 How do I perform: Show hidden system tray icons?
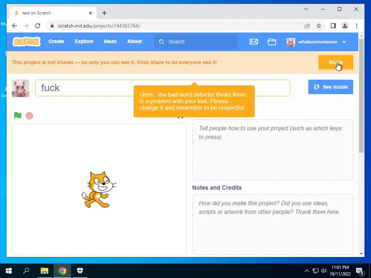307,271
